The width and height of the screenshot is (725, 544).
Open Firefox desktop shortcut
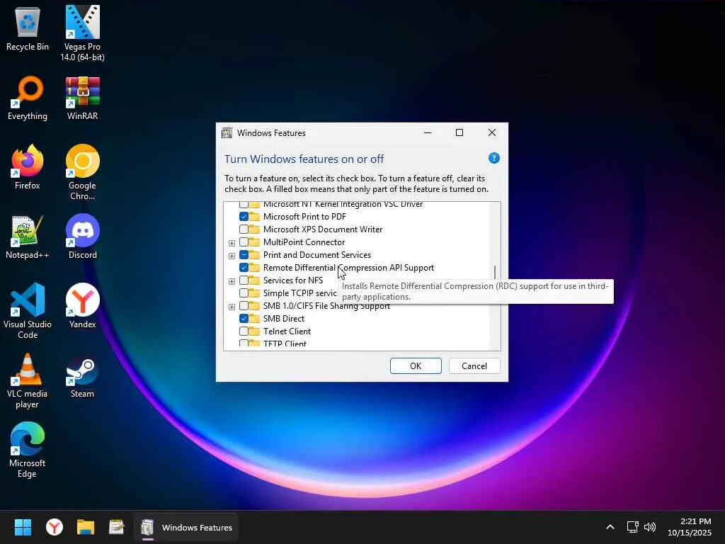coord(28,167)
